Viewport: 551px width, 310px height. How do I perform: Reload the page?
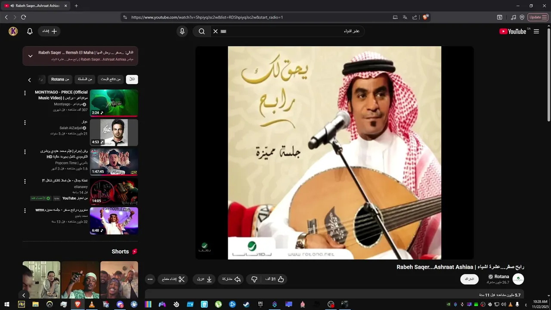pos(23,17)
